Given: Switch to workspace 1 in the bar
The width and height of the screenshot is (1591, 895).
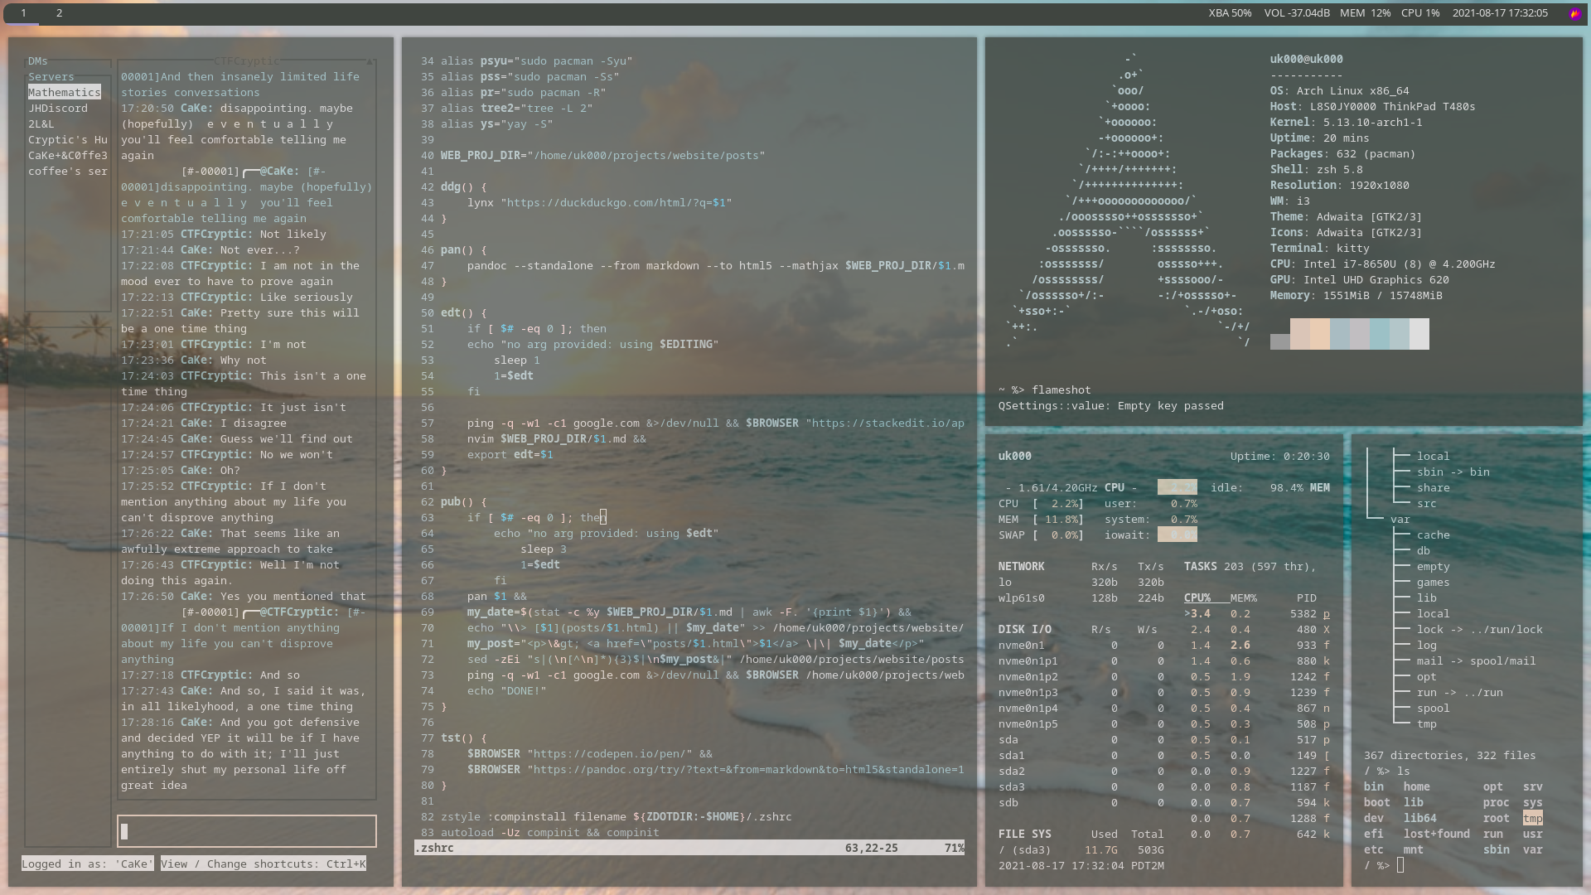Looking at the screenshot, I should click(23, 13).
